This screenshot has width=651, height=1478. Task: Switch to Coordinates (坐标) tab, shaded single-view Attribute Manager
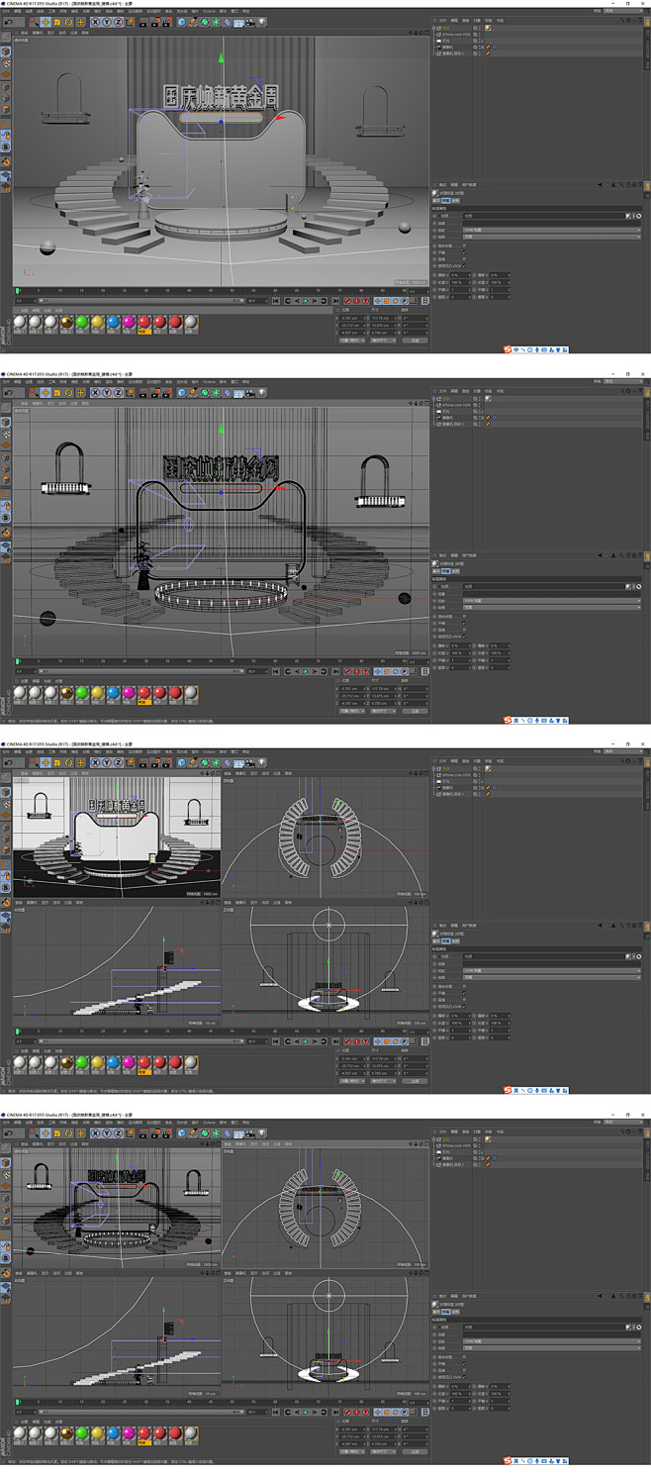click(x=456, y=201)
